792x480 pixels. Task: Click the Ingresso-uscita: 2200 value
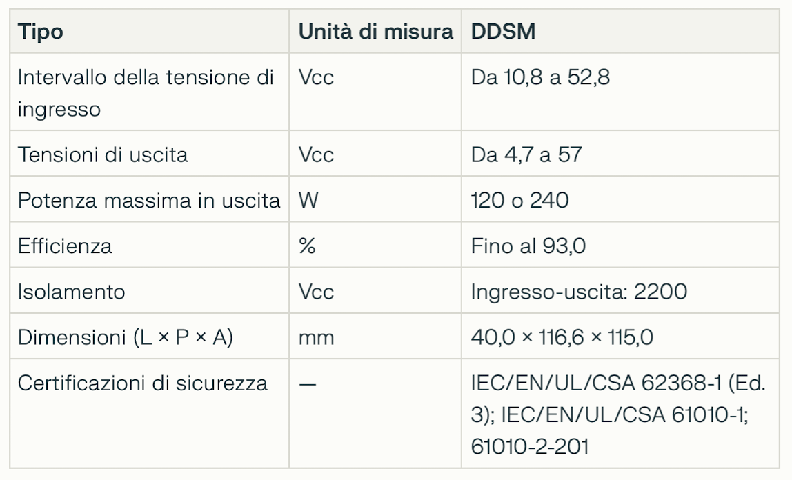pos(579,292)
